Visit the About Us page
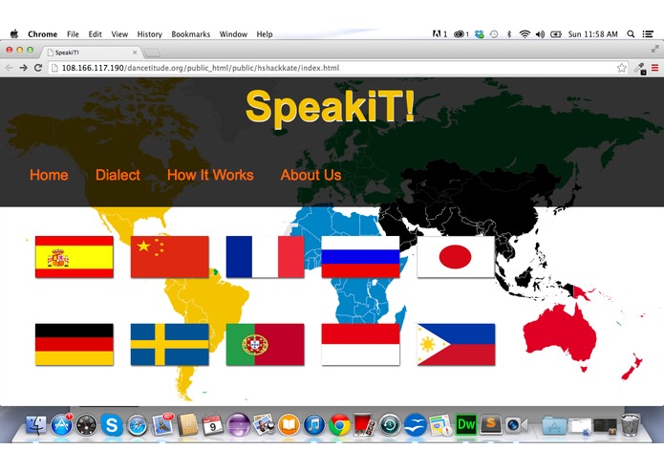 click(x=311, y=175)
